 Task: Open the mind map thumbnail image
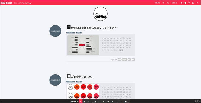tap(83, 45)
